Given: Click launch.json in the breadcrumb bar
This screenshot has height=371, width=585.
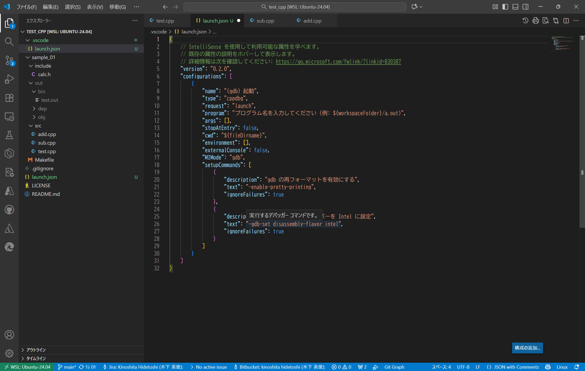Looking at the screenshot, I should coord(194,31).
